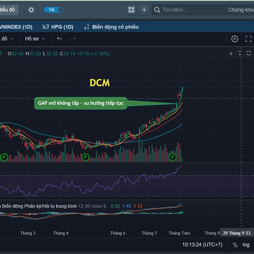Switch to the VNINDEX (1D) tab

coord(16,27)
